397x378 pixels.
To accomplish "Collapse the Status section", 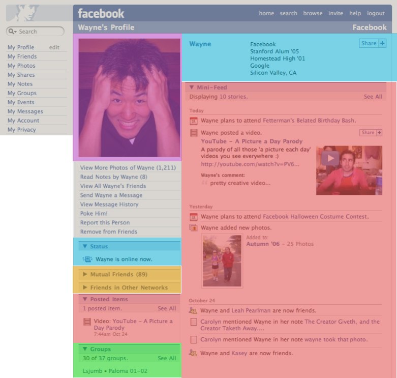I will [85, 246].
